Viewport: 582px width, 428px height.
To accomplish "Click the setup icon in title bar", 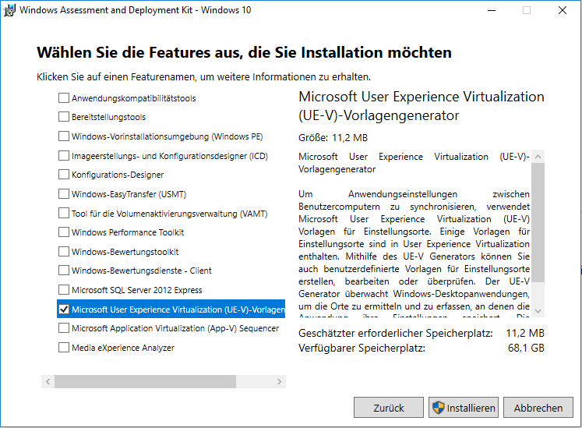I will point(9,10).
